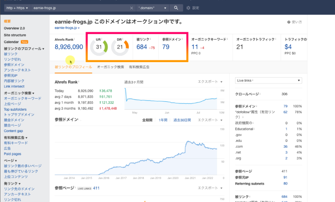The height and width of the screenshot is (202, 335).
Task: Open 最も伸びているリンク sidebar link
Action: [21, 171]
